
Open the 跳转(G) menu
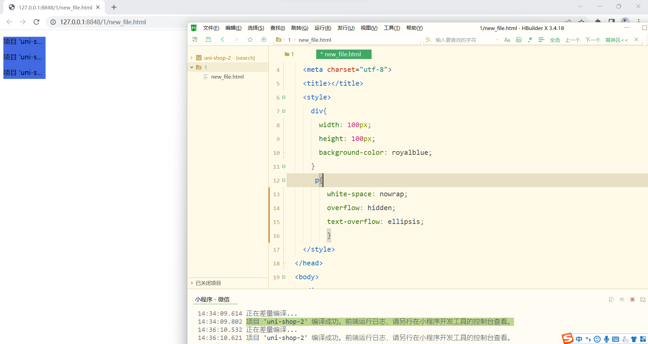[x=300, y=28]
